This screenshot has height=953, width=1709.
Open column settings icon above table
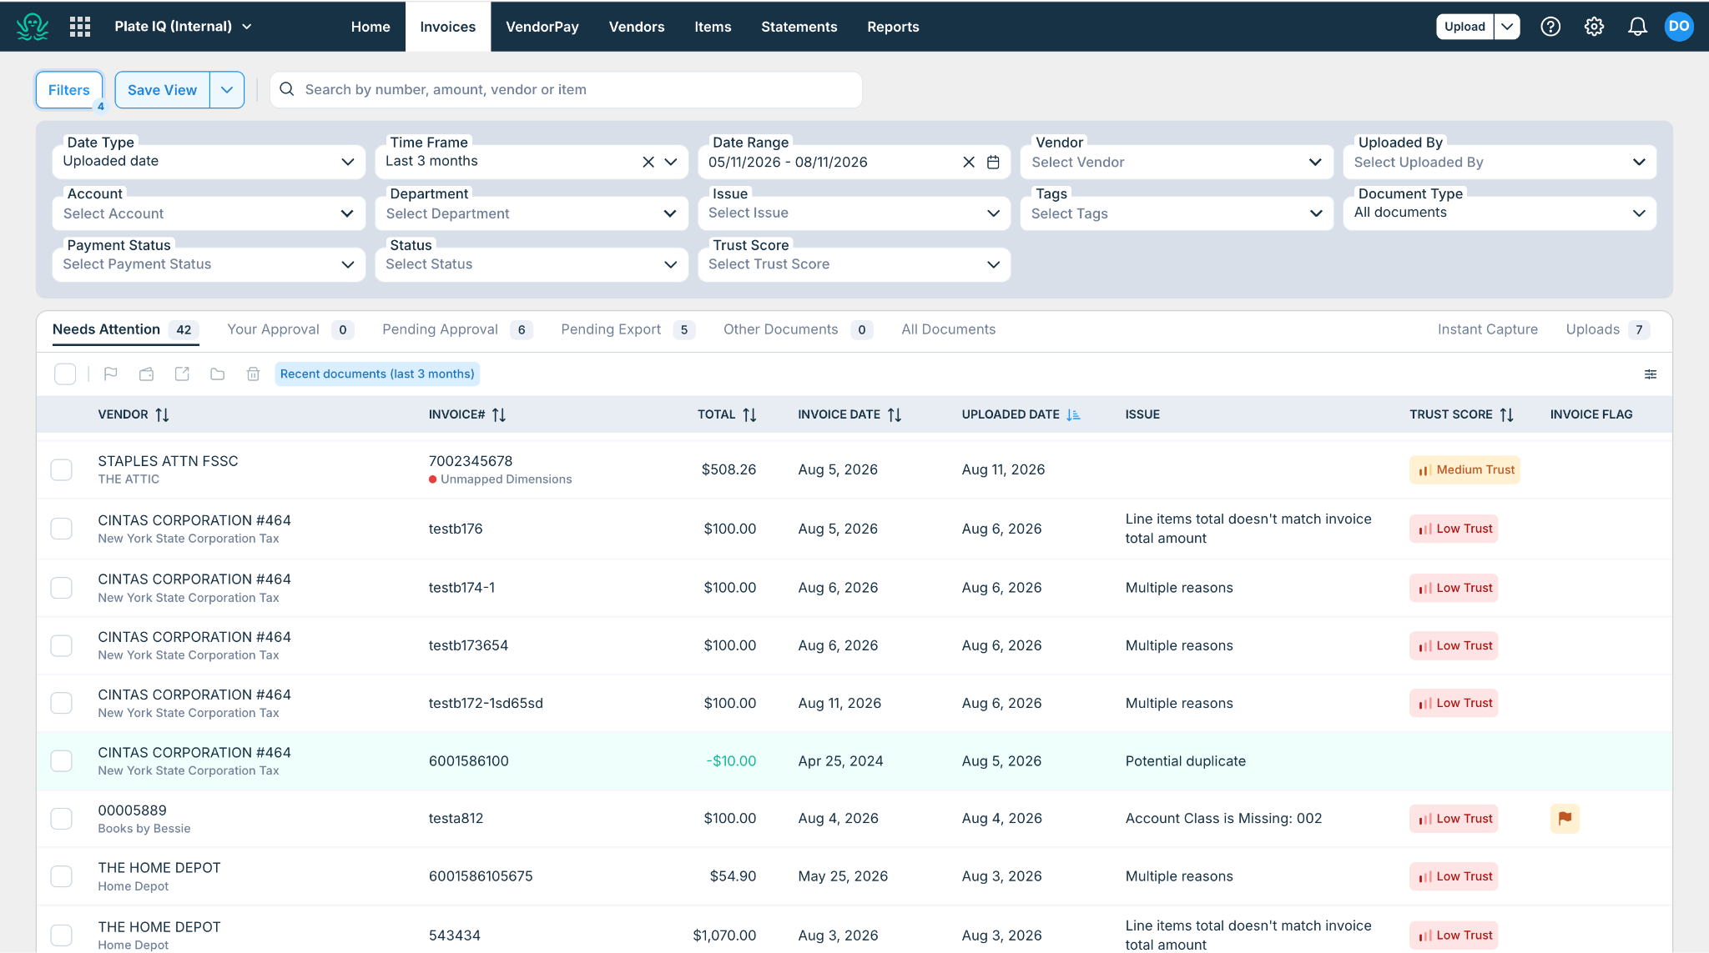1651,374
